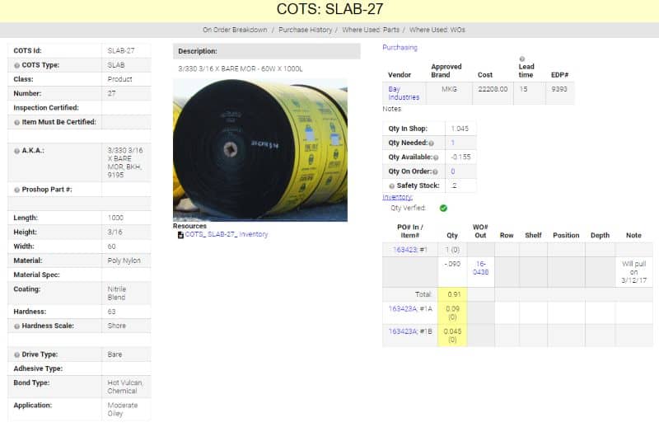This screenshot has width=659, height=446.
Task: Click the Bond Type value Hot Vulcan, Chemical
Action: (125, 387)
